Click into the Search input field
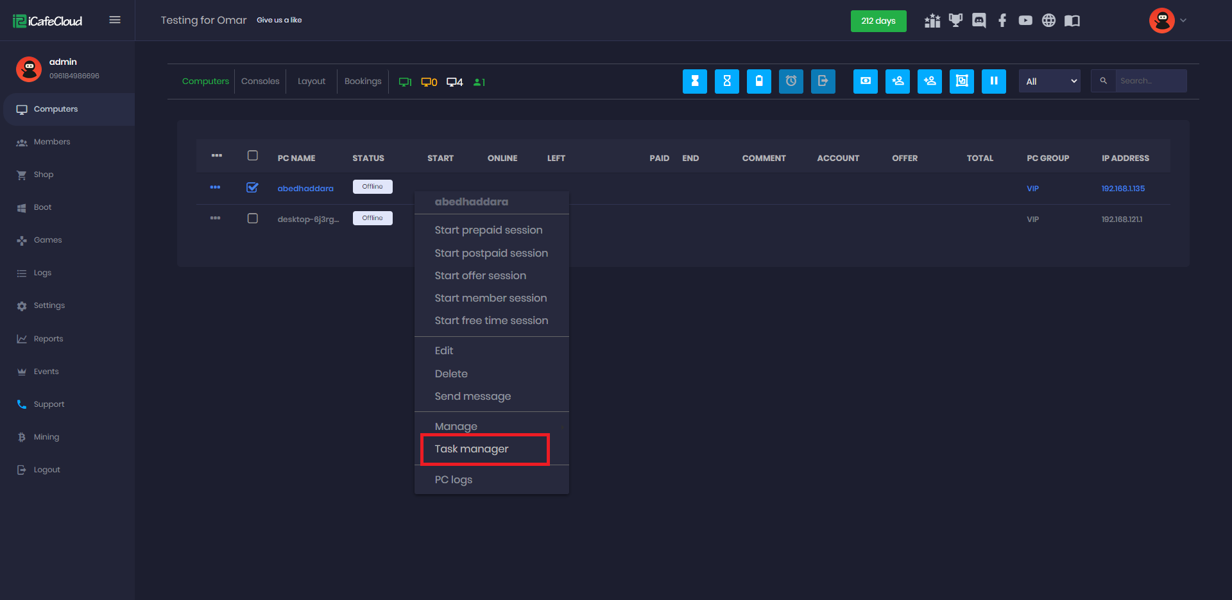 (1150, 81)
